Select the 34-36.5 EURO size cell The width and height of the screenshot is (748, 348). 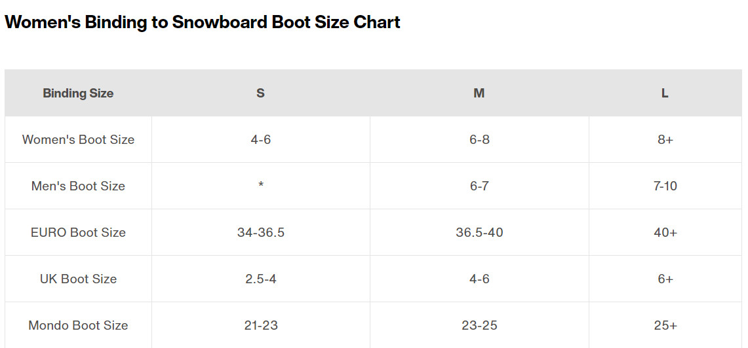click(260, 232)
